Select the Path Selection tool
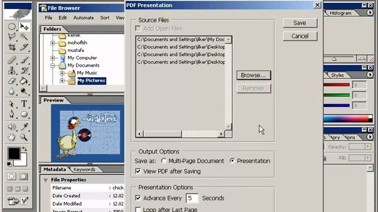Viewport: 378px width, 212px height. [x=12, y=104]
